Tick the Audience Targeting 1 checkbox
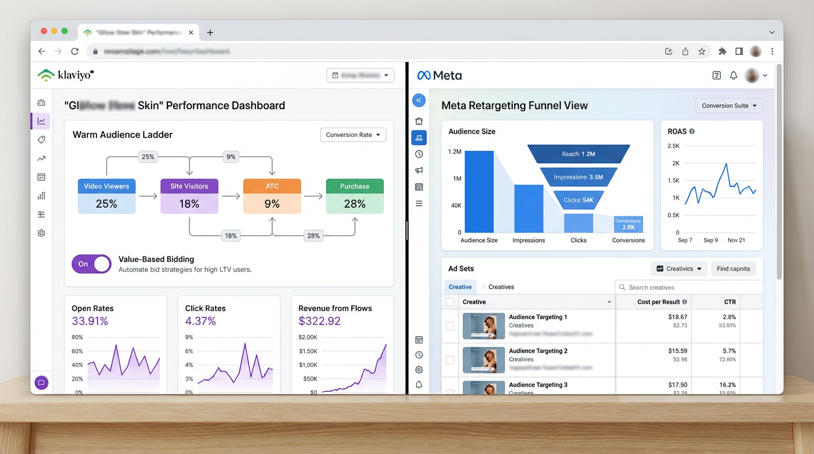The height and width of the screenshot is (454, 814). click(450, 326)
